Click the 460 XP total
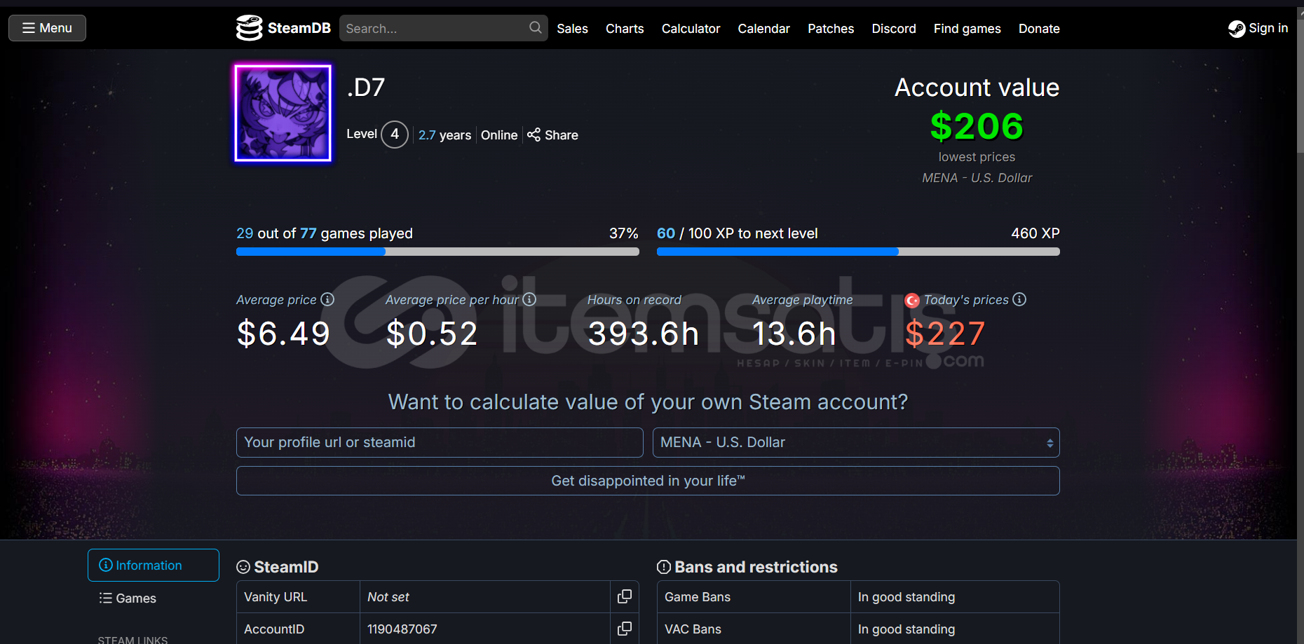 pos(1035,233)
